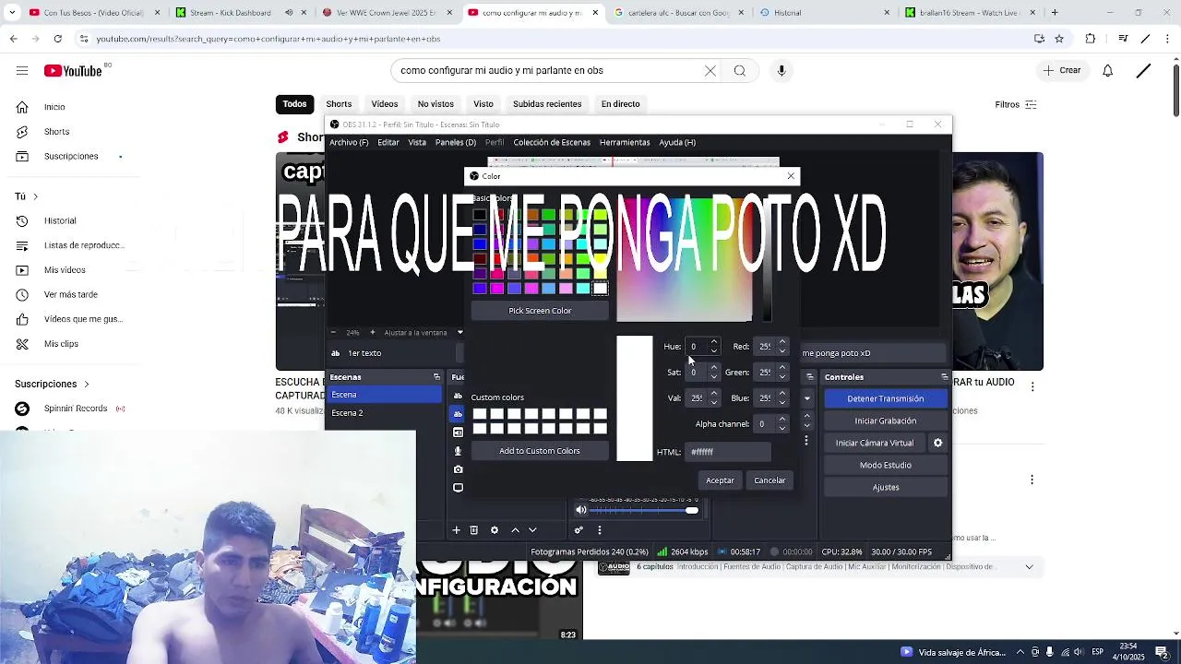This screenshot has height=664, width=1181.
Task: Open the Paneles menu in OBS
Action: coord(455,142)
